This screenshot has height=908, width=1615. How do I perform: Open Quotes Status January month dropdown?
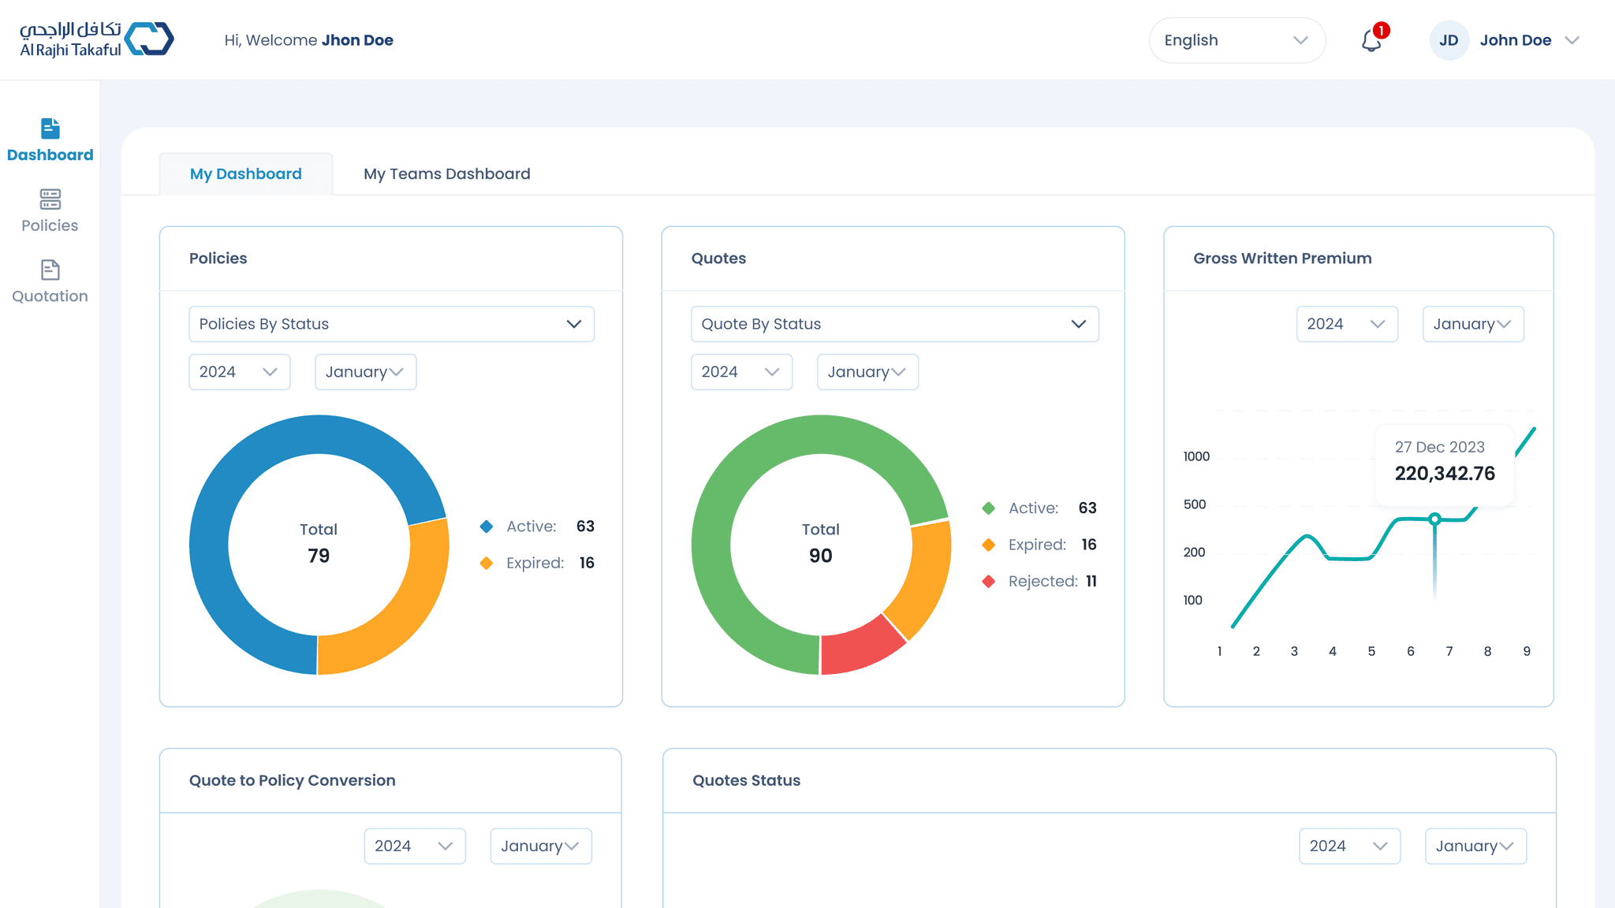(1475, 846)
